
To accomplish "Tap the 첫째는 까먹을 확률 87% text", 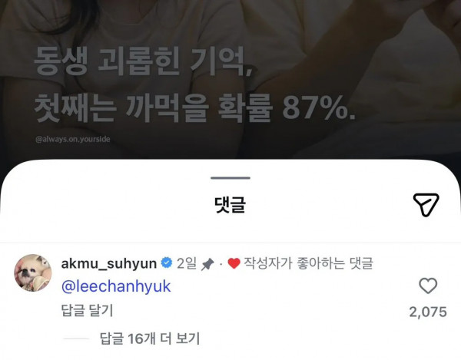I will tap(195, 108).
